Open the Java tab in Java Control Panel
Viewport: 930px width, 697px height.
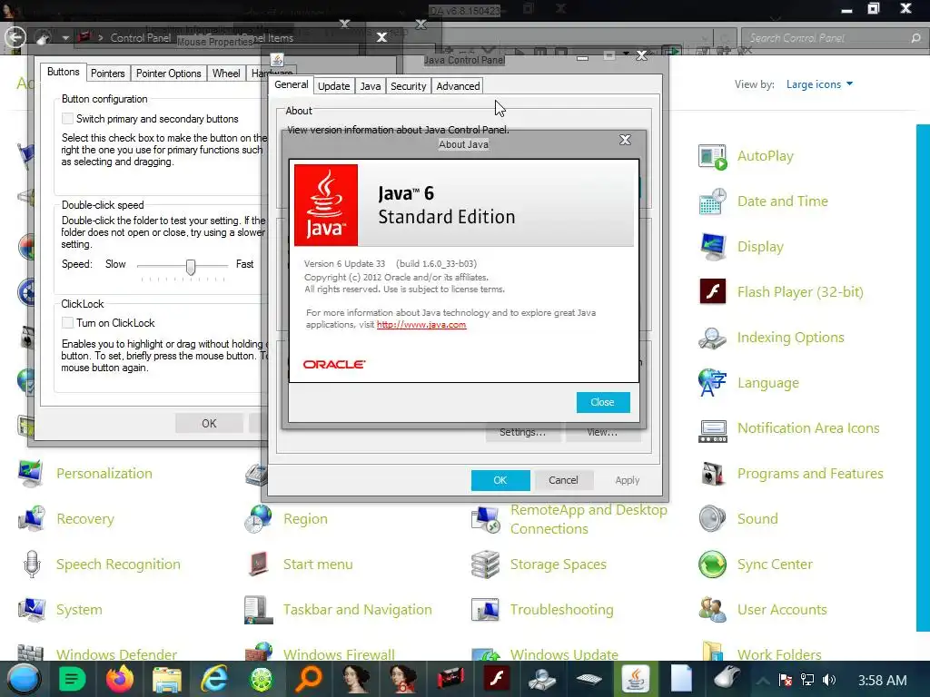(371, 86)
